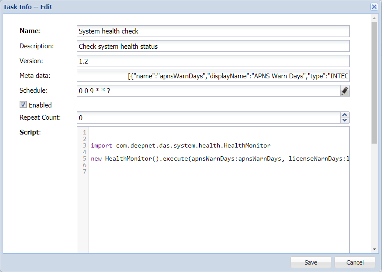382x272 pixels.
Task: Focus the Version field showing 1.2
Action: point(213,61)
